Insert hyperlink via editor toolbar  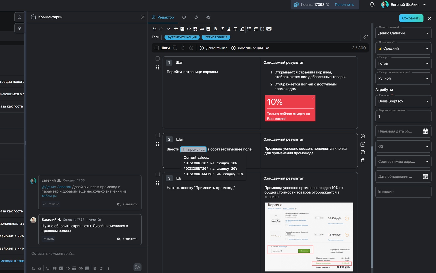202,29
